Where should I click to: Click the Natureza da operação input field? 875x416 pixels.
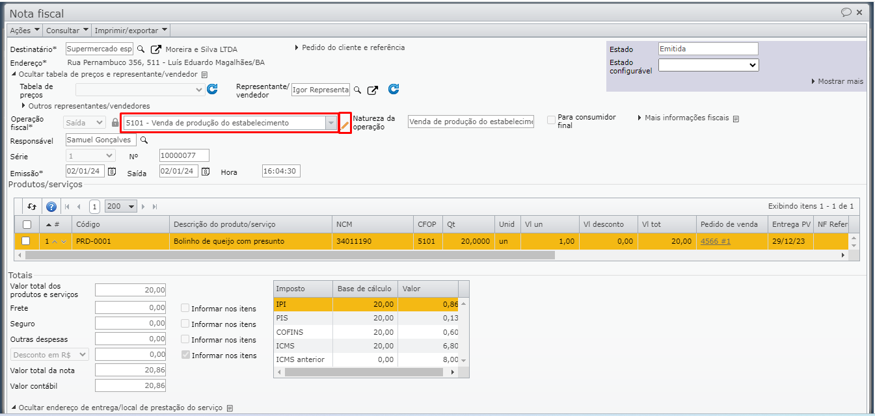pyautogui.click(x=470, y=122)
